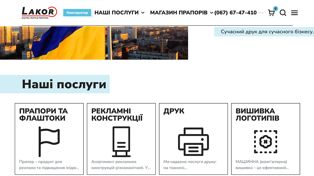Expand the Магазин прапорів dropdown chevron
Image resolution: width=314 pixels, height=176 pixels.
[211, 13]
